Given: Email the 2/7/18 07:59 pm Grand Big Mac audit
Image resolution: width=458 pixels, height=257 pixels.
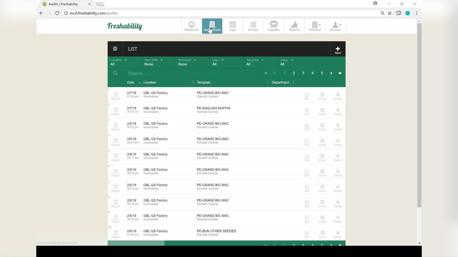Looking at the screenshot, I should [323, 96].
